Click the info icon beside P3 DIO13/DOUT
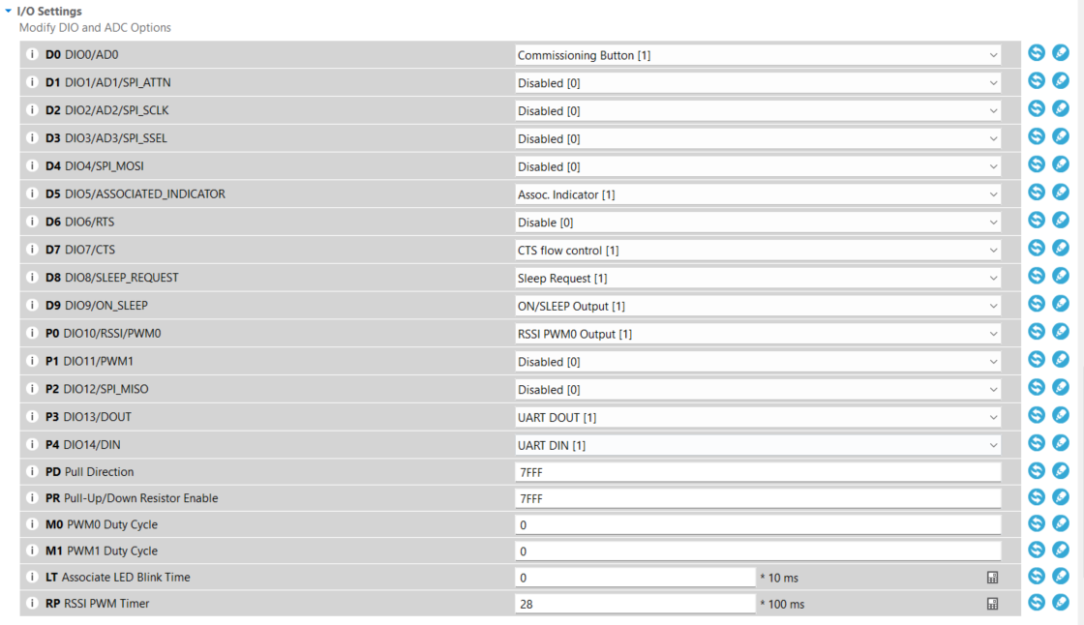This screenshot has width=1084, height=625. (31, 417)
